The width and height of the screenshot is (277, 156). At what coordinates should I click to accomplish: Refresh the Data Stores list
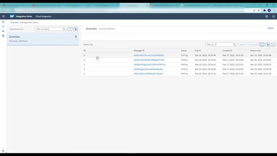click(x=70, y=29)
